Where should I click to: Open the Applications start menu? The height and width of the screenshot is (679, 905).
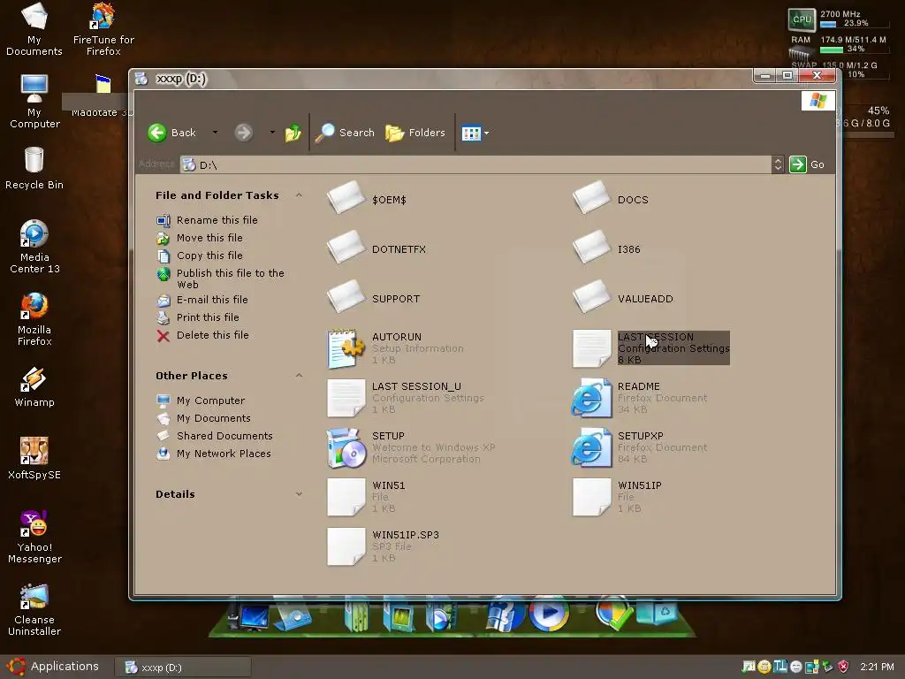[53, 667]
